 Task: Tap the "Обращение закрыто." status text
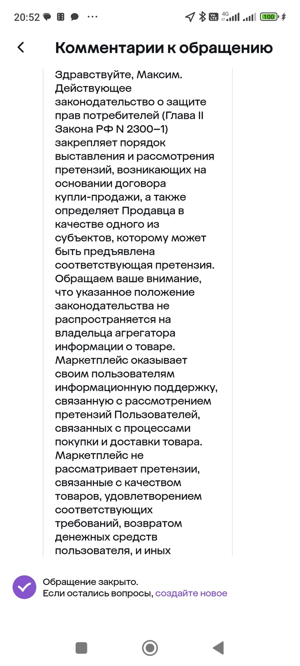point(90,582)
